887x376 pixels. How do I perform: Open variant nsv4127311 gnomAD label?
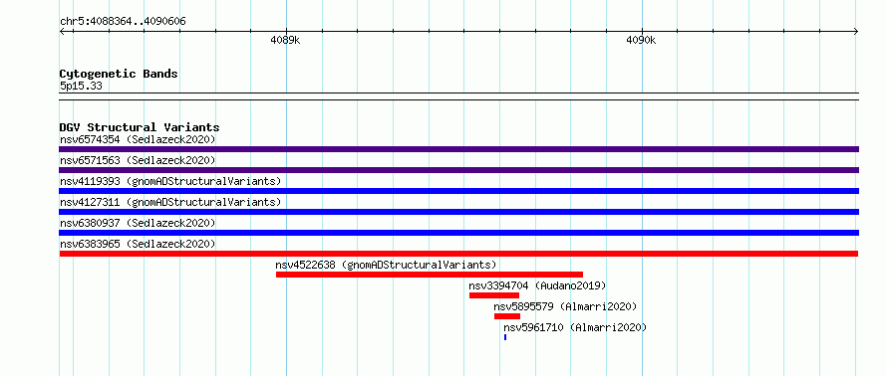170,202
